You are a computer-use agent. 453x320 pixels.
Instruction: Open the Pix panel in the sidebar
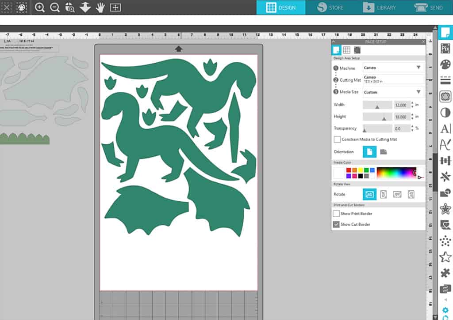[445, 49]
